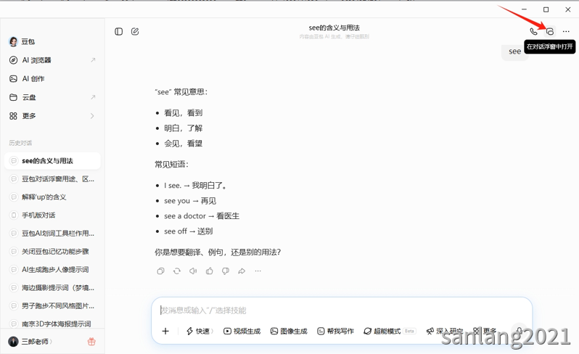The height and width of the screenshot is (354, 579).
Task: Click the line 'I see. → 我明白了。'
Action: 195,185
